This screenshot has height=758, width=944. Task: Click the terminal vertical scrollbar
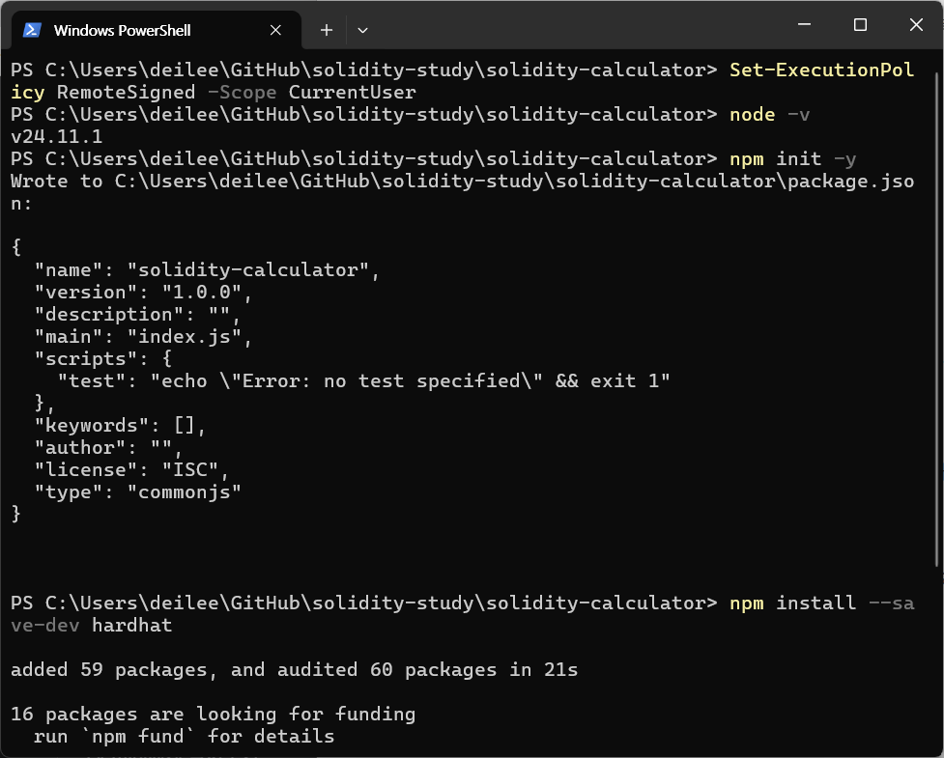[x=937, y=319]
